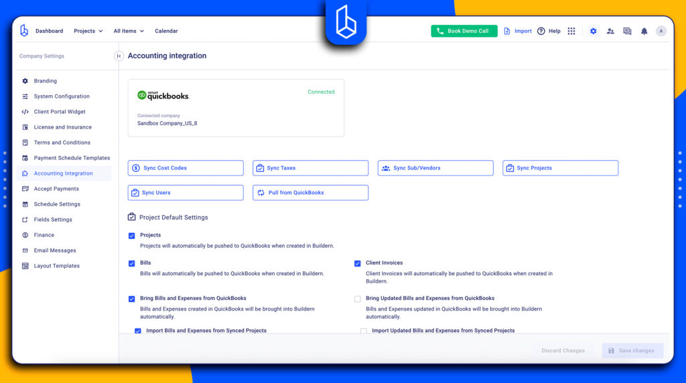Image resolution: width=686 pixels, height=383 pixels.
Task: Click Sync Cost Codes
Action: click(x=186, y=168)
